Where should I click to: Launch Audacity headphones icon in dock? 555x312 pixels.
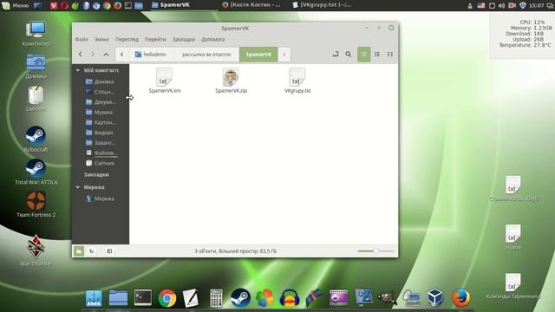tap(289, 298)
